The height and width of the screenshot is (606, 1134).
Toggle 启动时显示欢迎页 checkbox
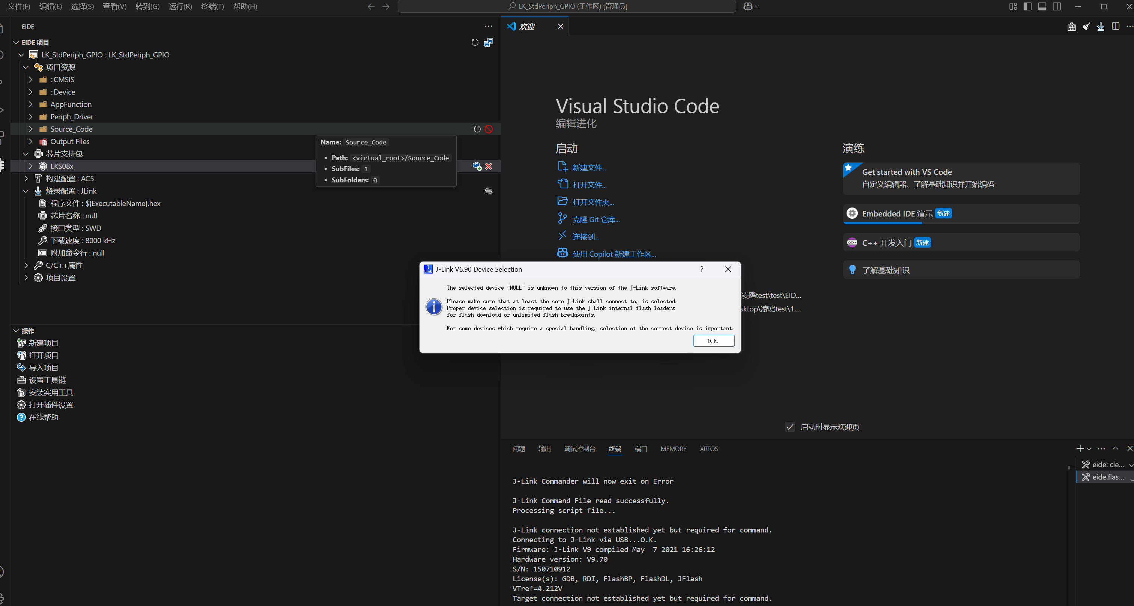pos(790,427)
